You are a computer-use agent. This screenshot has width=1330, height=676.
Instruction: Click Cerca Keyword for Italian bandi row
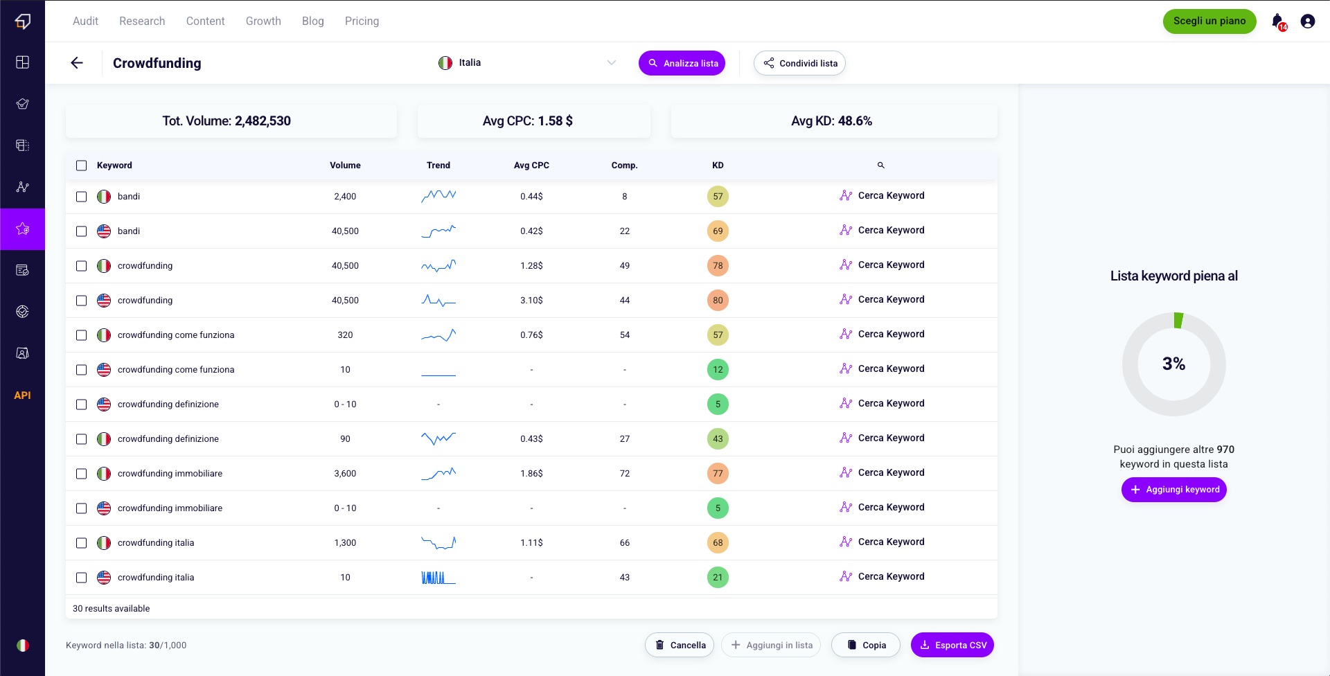tap(882, 195)
